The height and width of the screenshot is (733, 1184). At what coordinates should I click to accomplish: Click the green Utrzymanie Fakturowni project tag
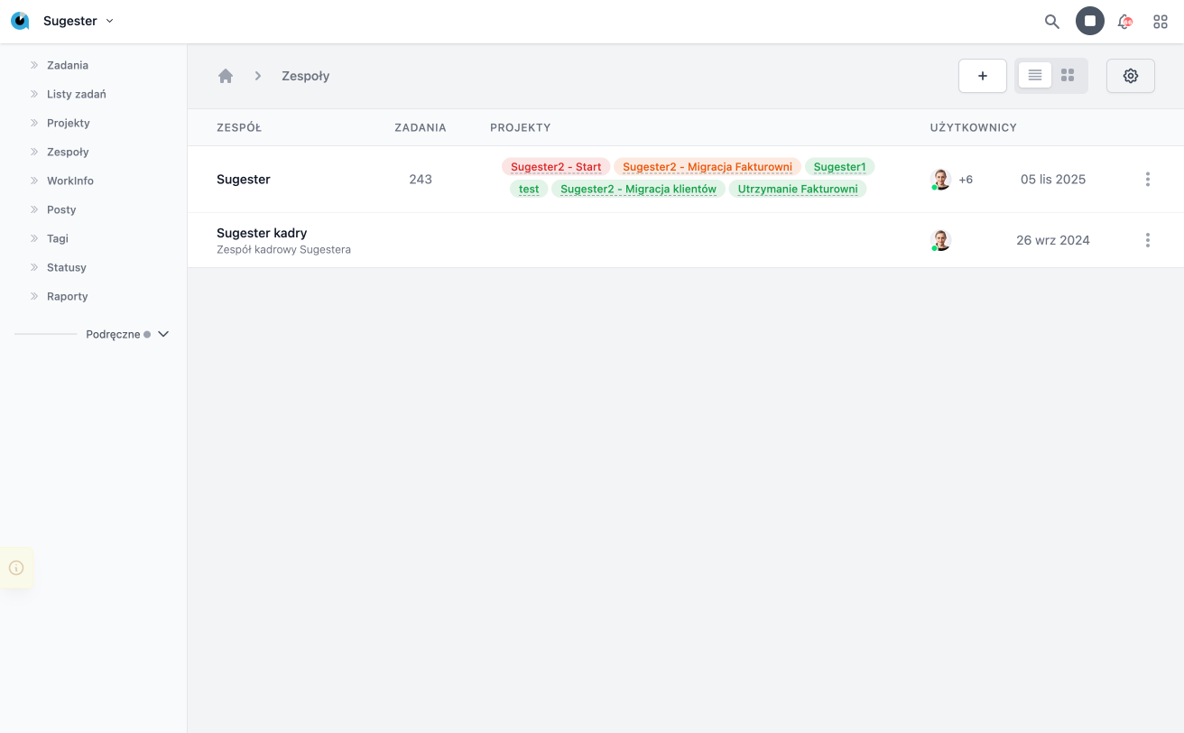(x=797, y=189)
